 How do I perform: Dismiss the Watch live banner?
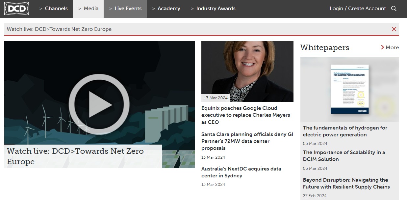(x=394, y=29)
